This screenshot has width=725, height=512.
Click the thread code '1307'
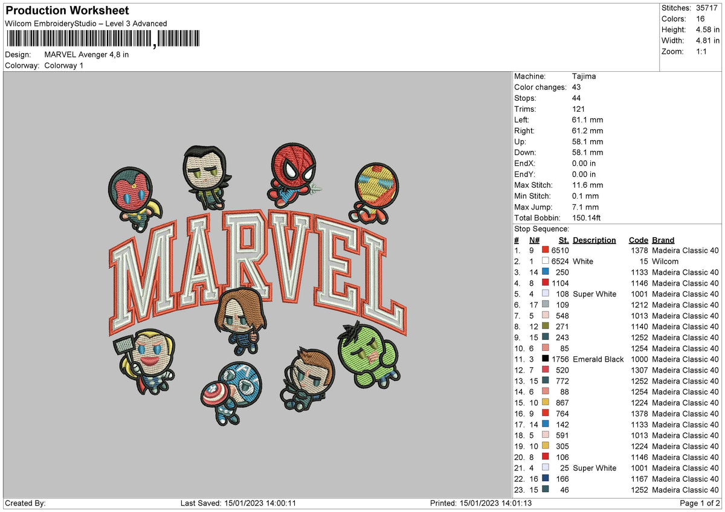[639, 370]
